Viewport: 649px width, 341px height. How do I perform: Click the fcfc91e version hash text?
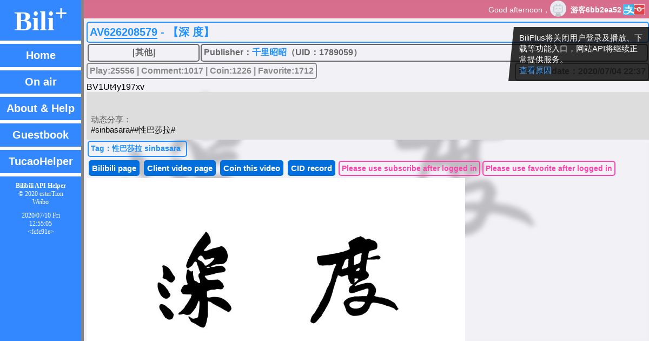pos(41,232)
